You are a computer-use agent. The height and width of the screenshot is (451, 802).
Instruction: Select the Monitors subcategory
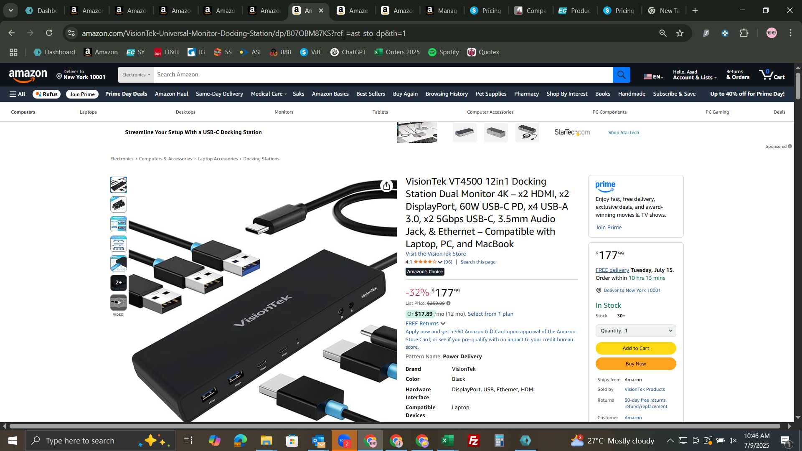tap(284, 112)
